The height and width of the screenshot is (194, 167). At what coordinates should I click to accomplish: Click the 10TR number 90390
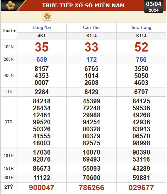[x=141, y=152]
